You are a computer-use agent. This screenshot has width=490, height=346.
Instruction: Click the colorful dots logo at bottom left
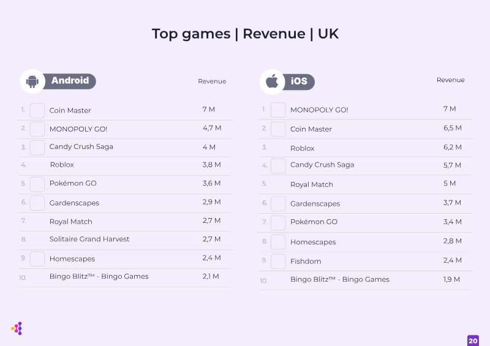[x=17, y=328]
